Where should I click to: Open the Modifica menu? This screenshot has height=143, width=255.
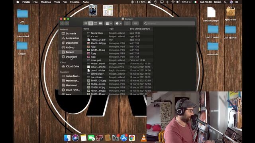pos(46,2)
